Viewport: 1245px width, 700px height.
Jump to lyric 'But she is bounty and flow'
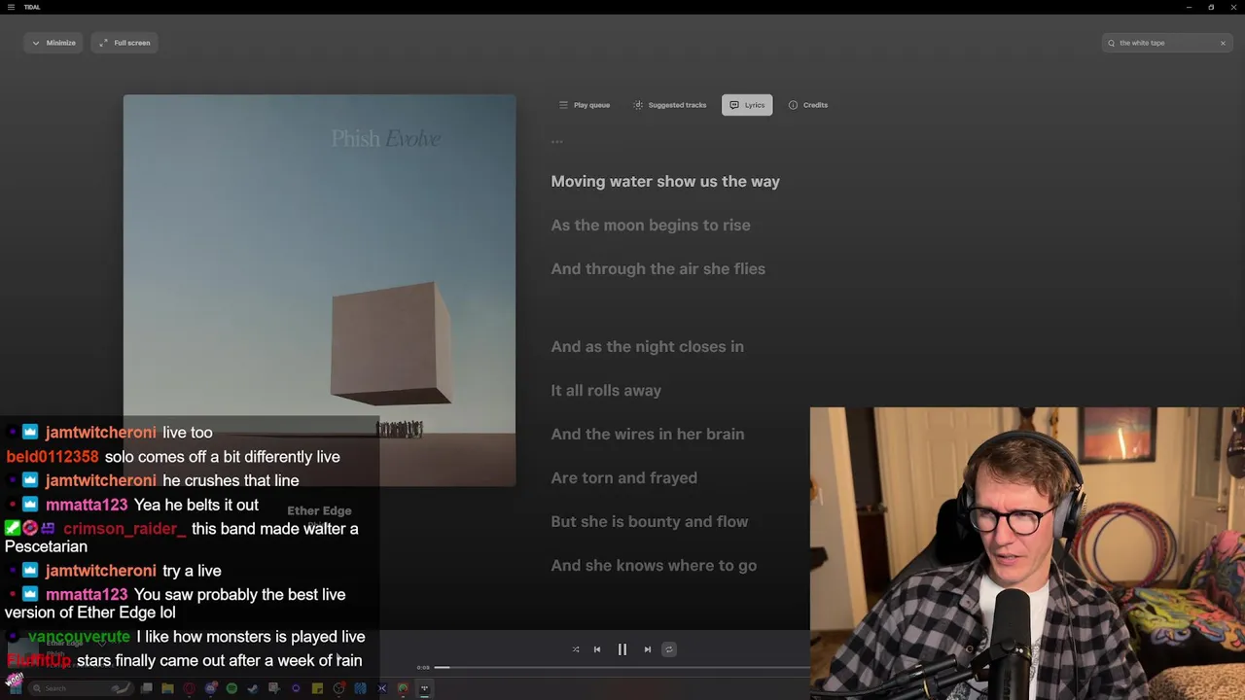[650, 522]
